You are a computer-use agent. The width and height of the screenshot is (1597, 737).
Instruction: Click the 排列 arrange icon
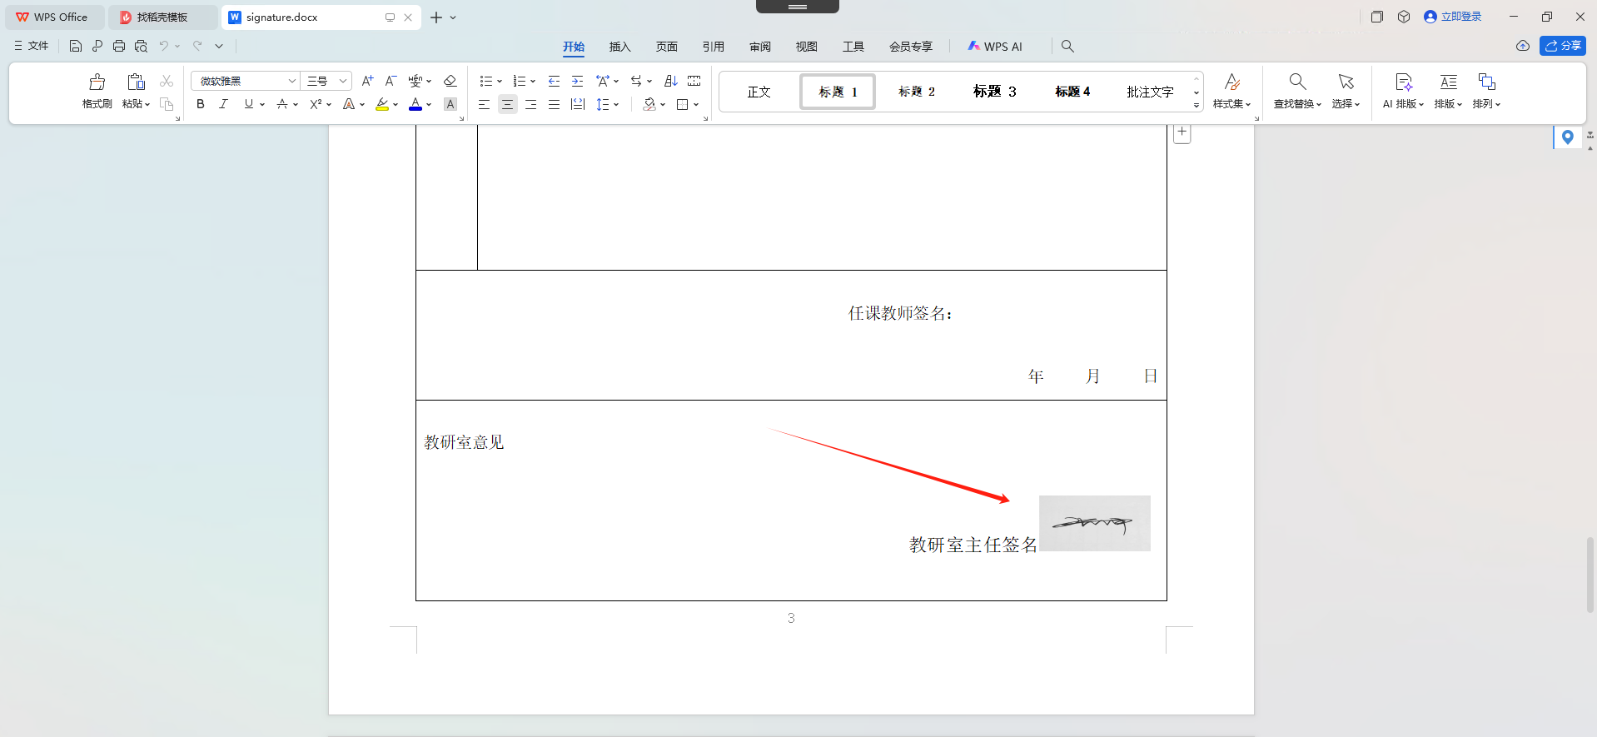point(1487,82)
